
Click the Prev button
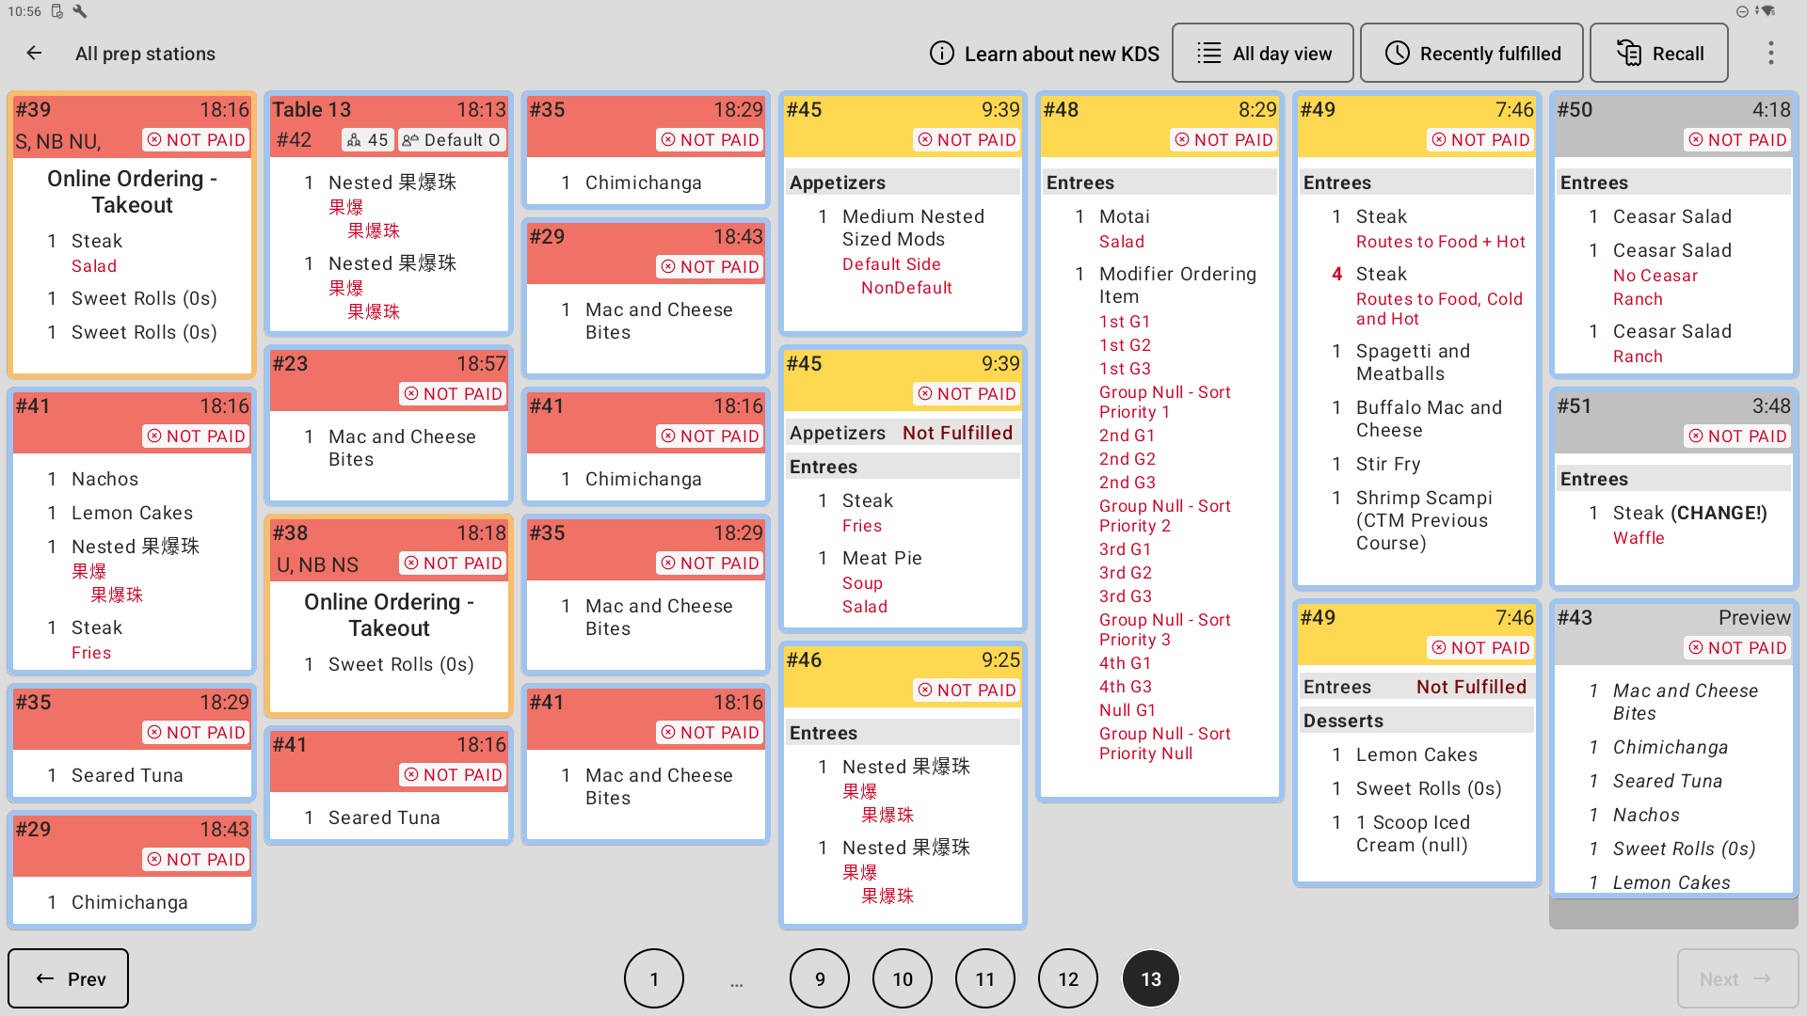[x=69, y=979]
